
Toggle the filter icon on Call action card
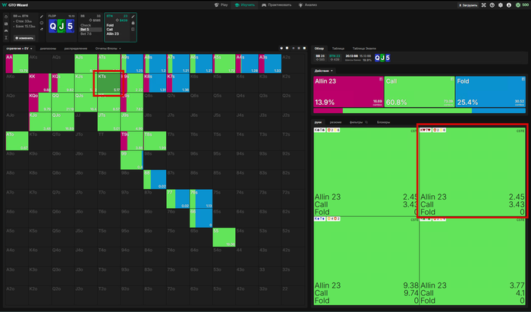(452, 79)
